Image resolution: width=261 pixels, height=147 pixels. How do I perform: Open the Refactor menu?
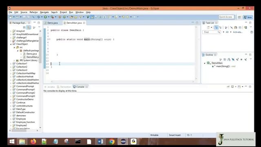[x=33, y=12]
